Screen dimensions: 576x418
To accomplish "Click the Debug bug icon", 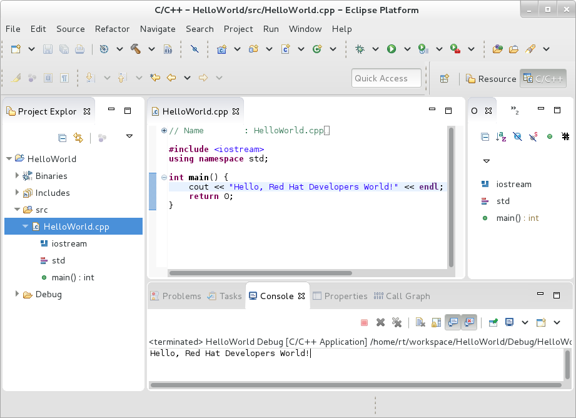I will click(x=360, y=49).
